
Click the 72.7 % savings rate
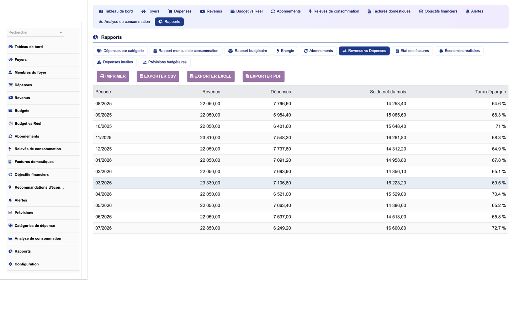[x=499, y=228]
